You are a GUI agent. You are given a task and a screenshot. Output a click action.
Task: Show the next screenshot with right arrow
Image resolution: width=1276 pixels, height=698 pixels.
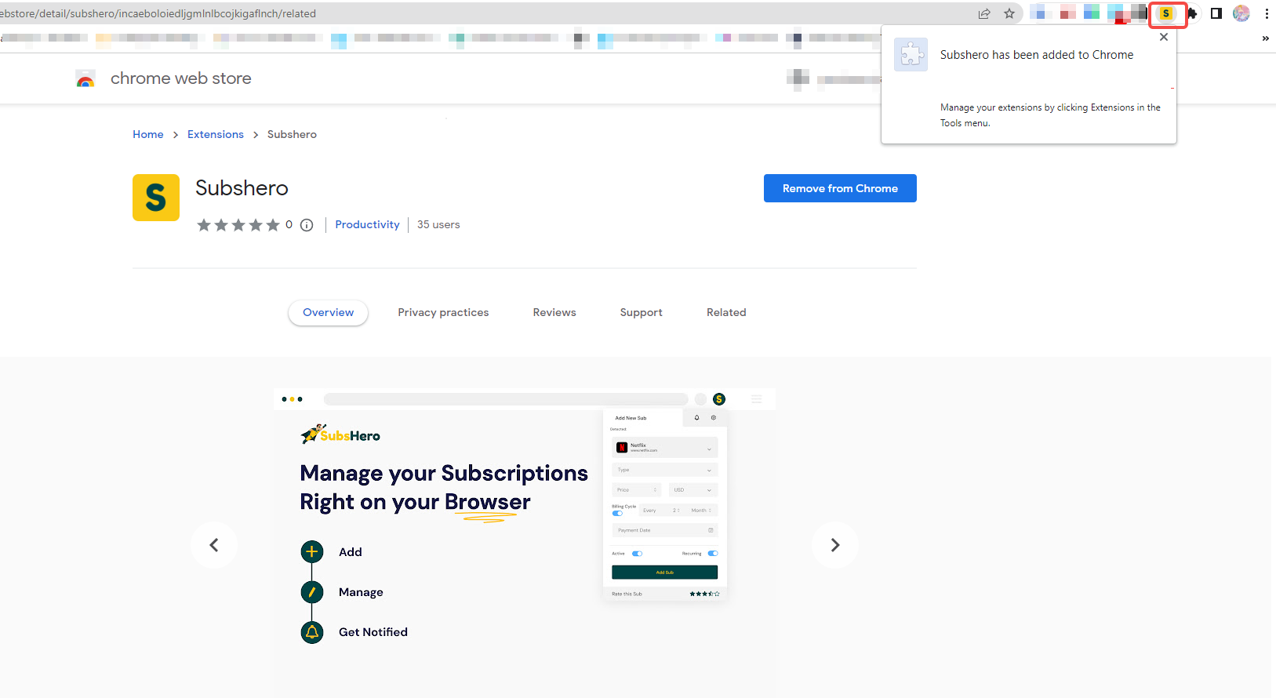tap(835, 545)
